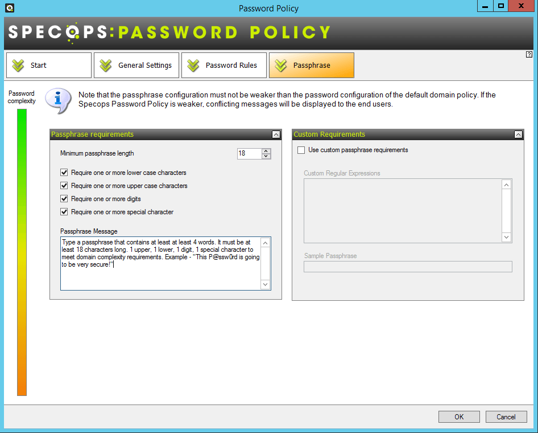Click the green chevron icon on Start tab
This screenshot has height=433, width=538.
click(18, 66)
